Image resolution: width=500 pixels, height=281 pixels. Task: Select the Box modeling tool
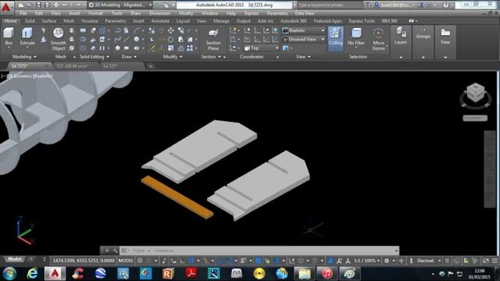pyautogui.click(x=9, y=37)
